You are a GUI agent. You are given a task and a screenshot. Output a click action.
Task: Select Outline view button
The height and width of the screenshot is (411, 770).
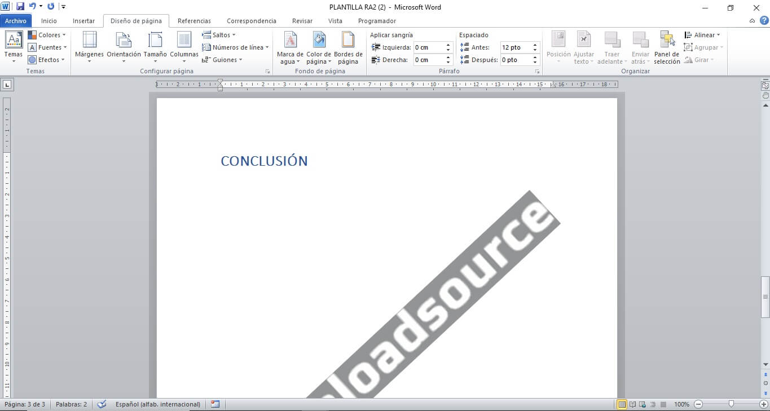[x=653, y=404]
